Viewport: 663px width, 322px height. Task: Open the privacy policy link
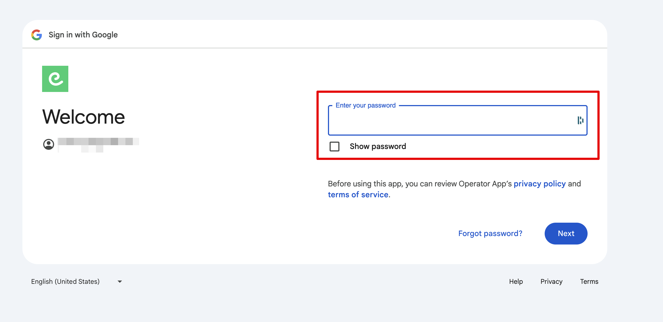coord(539,184)
